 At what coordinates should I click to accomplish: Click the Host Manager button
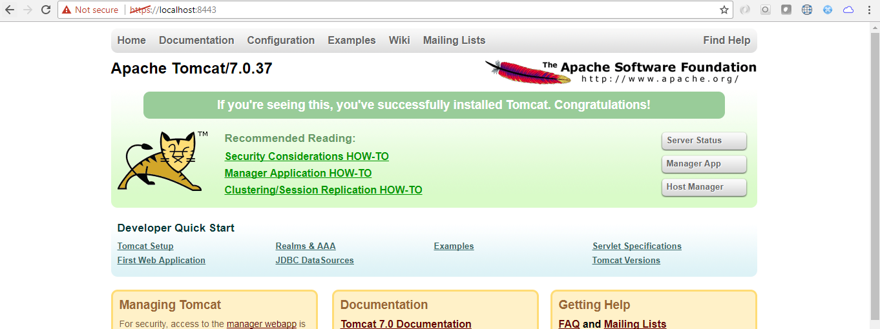[x=704, y=187]
